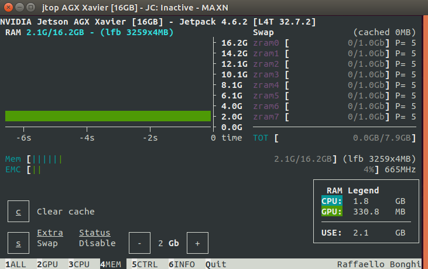Click the 'Clear cache' label

[x=66, y=212]
